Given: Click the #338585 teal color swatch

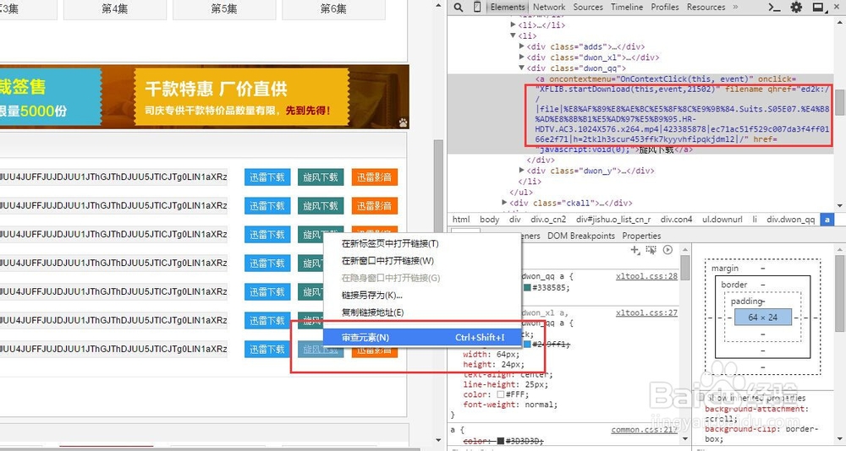Looking at the screenshot, I should 527,288.
